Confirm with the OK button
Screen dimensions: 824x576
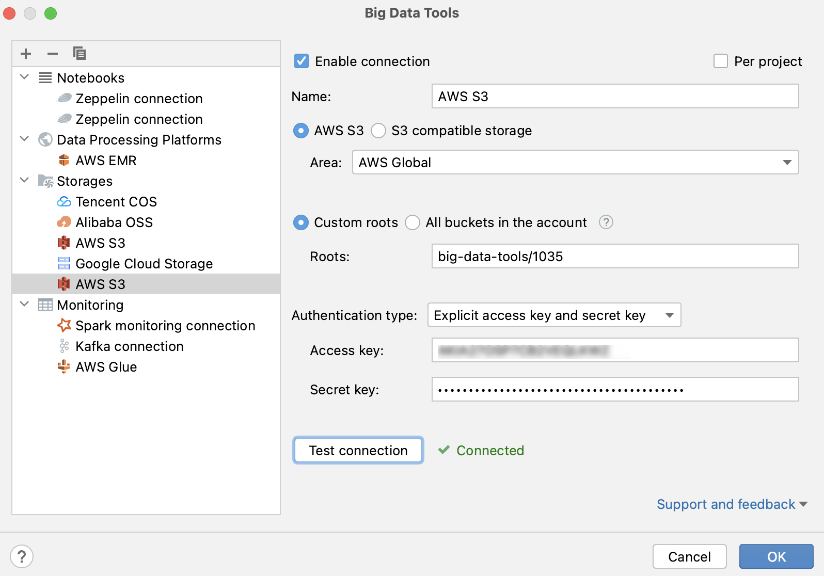click(x=777, y=556)
